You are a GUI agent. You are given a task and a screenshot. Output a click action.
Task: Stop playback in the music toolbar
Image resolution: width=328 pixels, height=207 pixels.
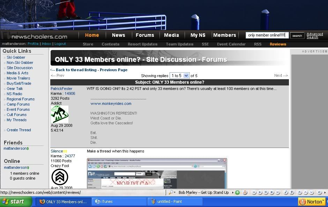[271, 192]
